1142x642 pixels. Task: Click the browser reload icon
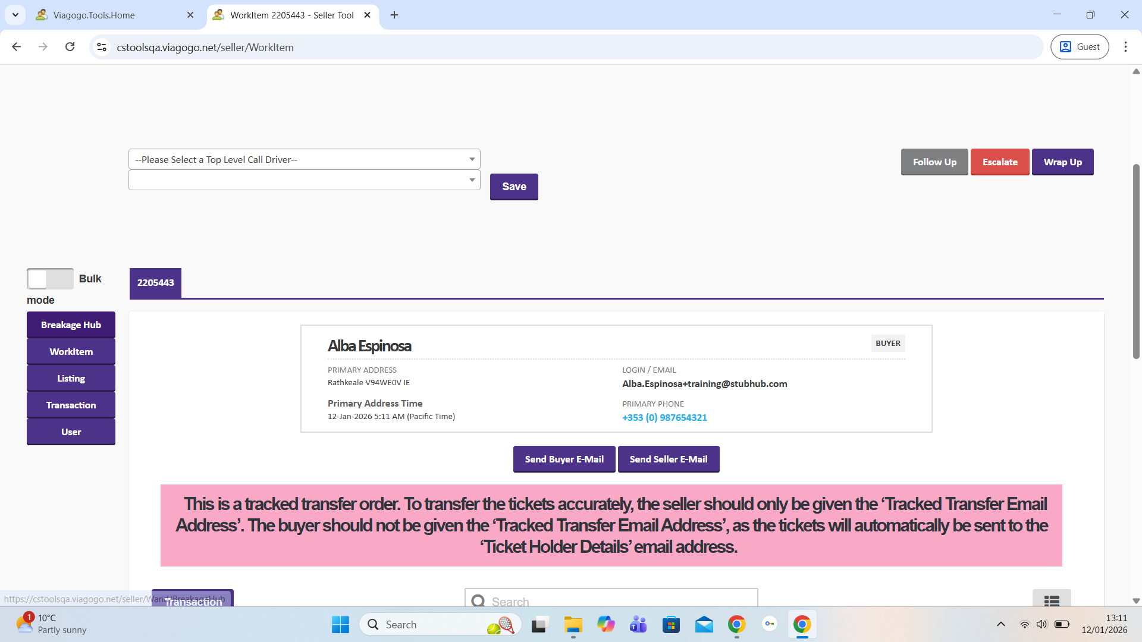coord(70,47)
